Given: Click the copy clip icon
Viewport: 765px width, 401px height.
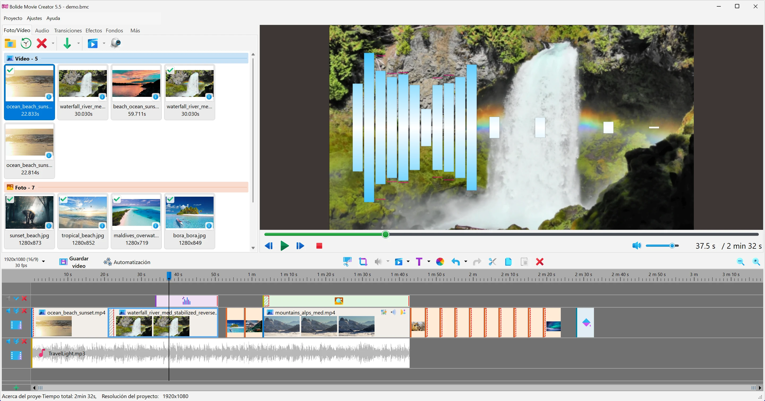Looking at the screenshot, I should click(508, 262).
